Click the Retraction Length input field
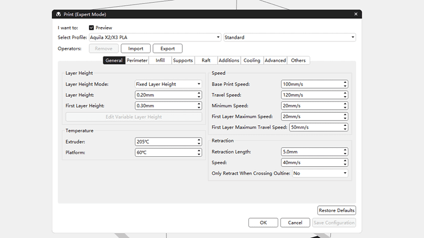The height and width of the screenshot is (238, 424). [311, 152]
